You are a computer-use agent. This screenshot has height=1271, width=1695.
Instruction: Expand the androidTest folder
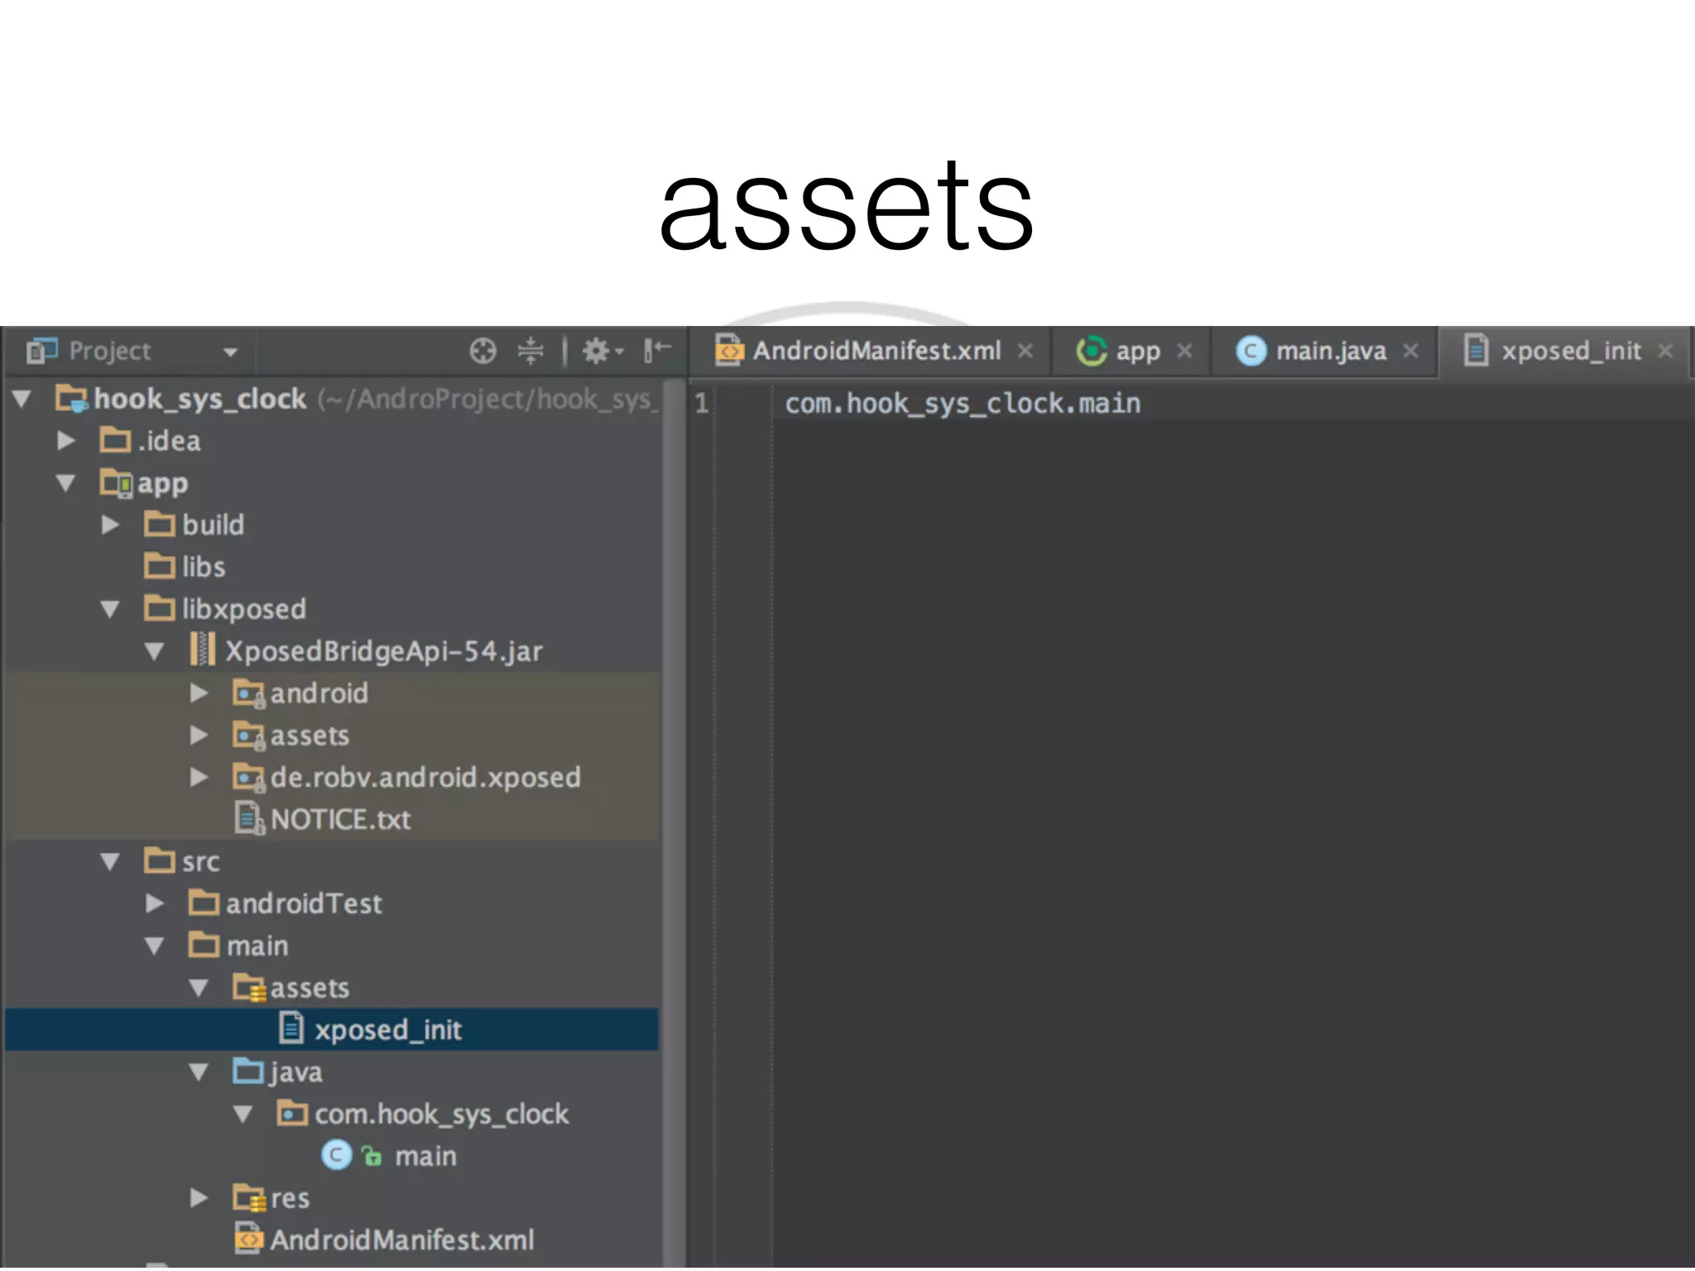pyautogui.click(x=154, y=903)
